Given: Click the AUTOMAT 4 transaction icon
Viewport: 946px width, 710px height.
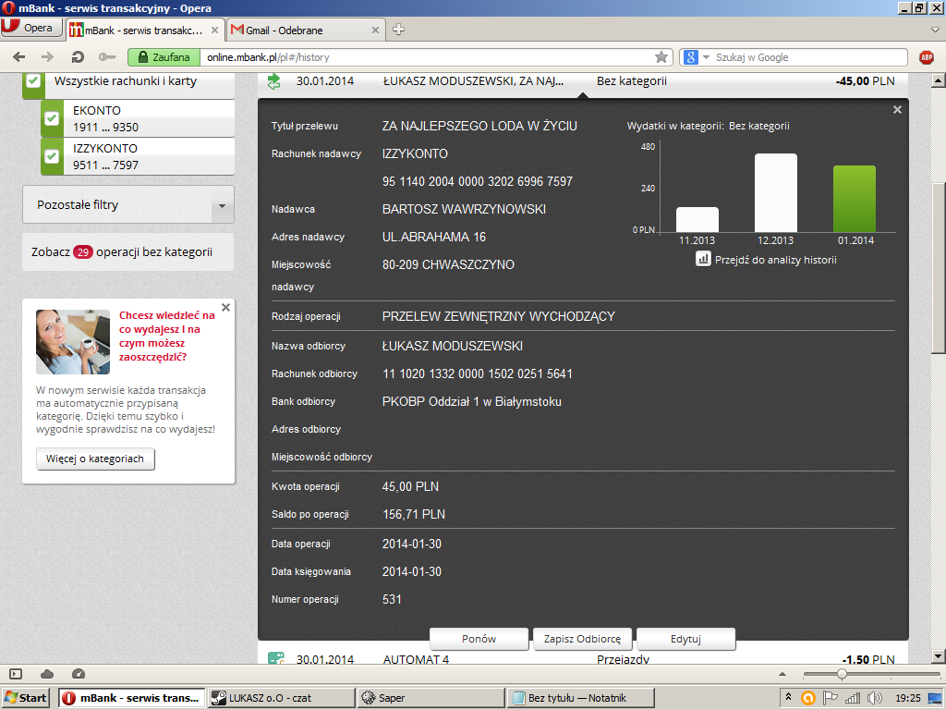Looking at the screenshot, I should 275,658.
